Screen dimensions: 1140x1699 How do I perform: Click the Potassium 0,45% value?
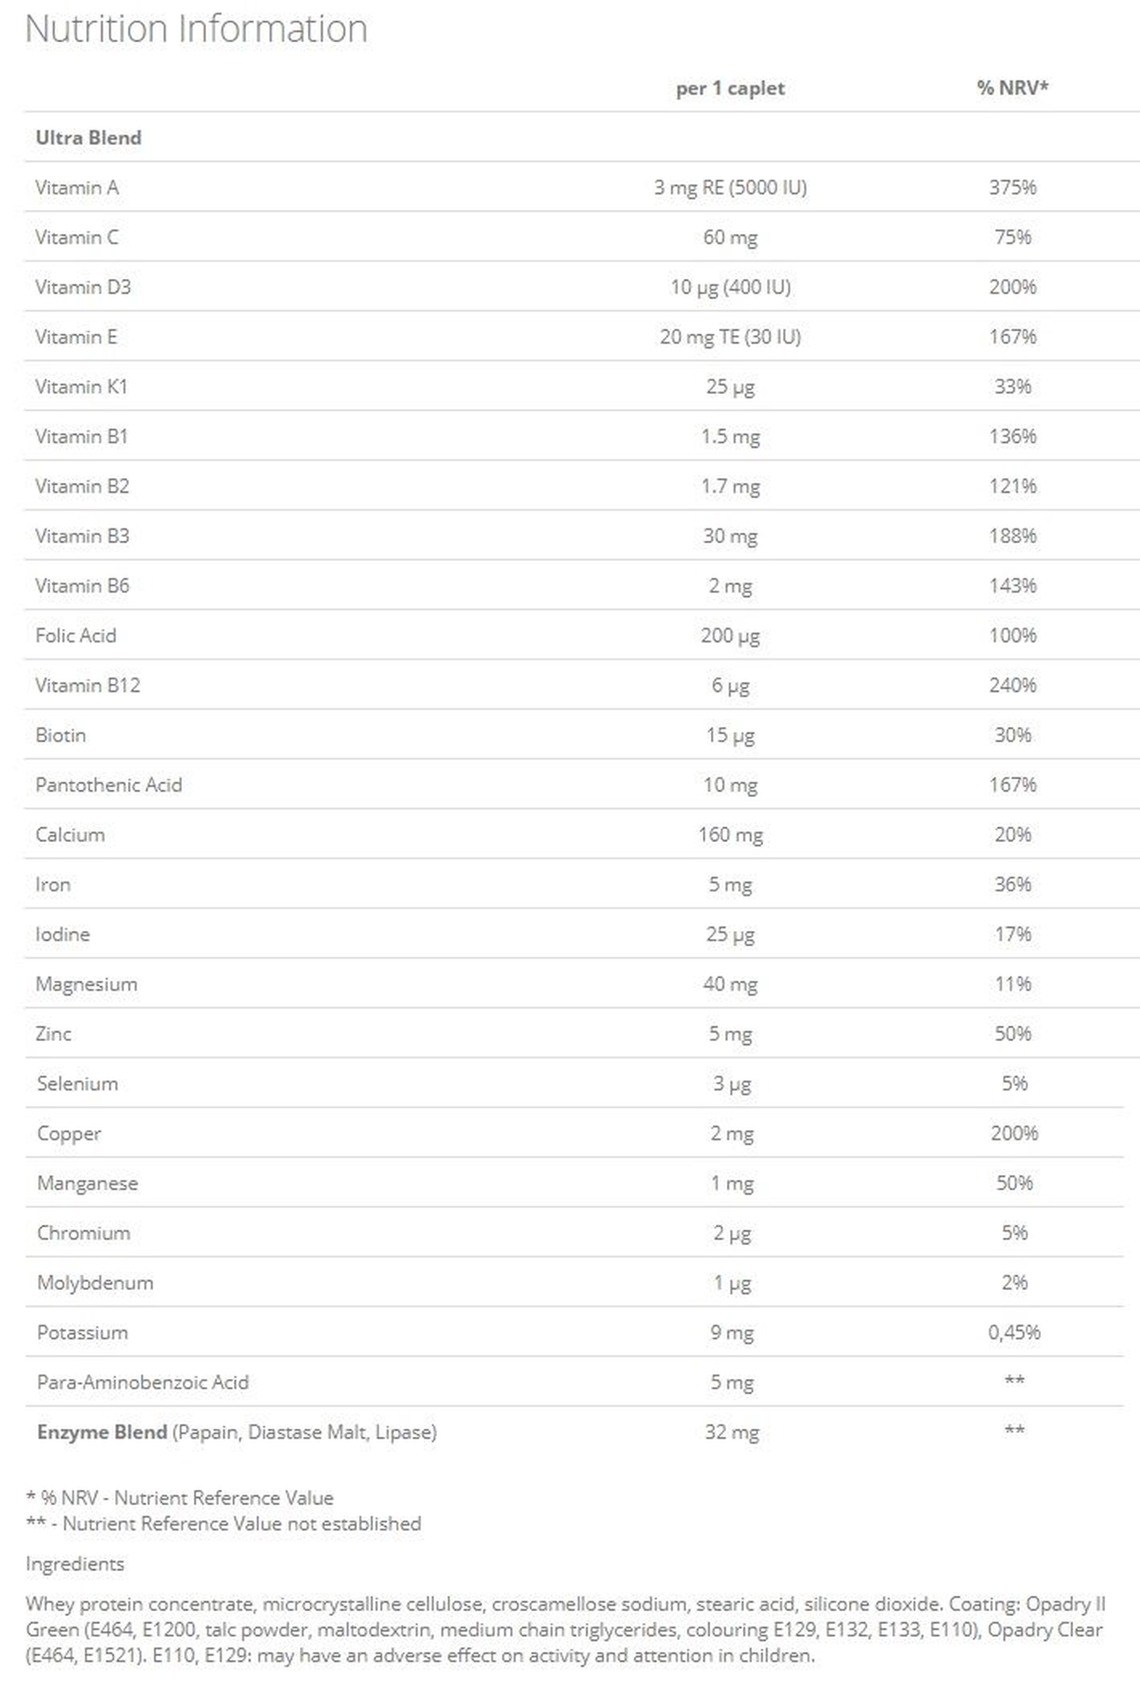point(1013,1332)
